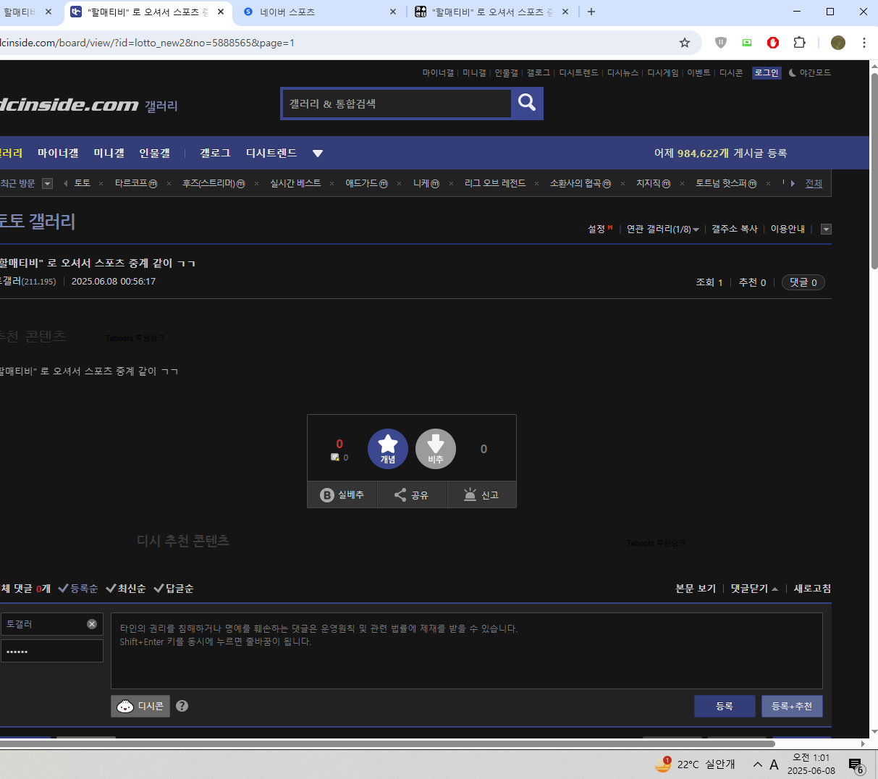Switch to the 네이버 스포츠 tab

click(x=320, y=12)
